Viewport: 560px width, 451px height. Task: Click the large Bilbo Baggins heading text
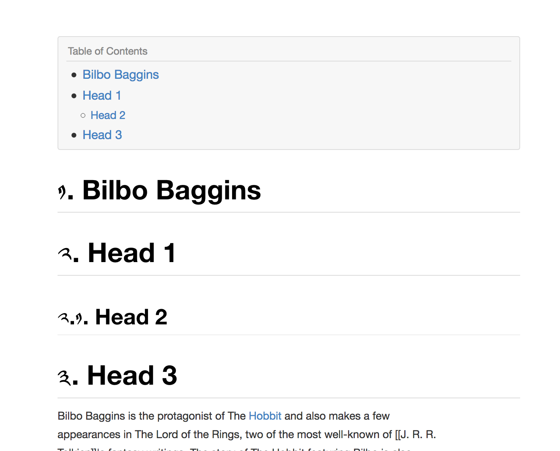click(171, 190)
